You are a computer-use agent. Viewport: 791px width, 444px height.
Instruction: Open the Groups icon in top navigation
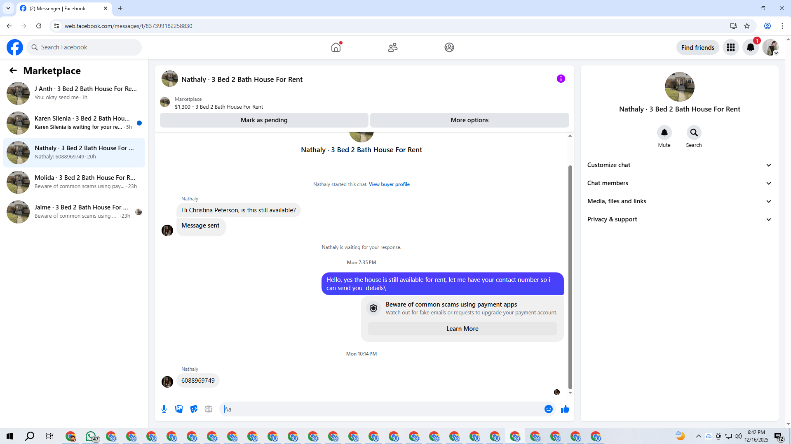449,47
